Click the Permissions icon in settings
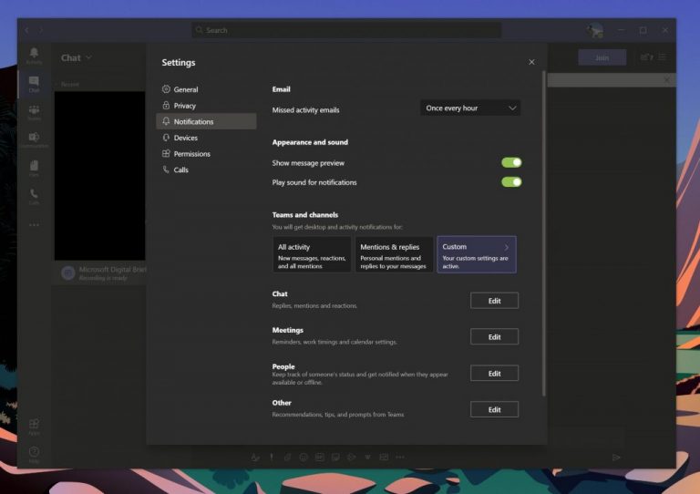The height and width of the screenshot is (494, 700). click(x=166, y=153)
